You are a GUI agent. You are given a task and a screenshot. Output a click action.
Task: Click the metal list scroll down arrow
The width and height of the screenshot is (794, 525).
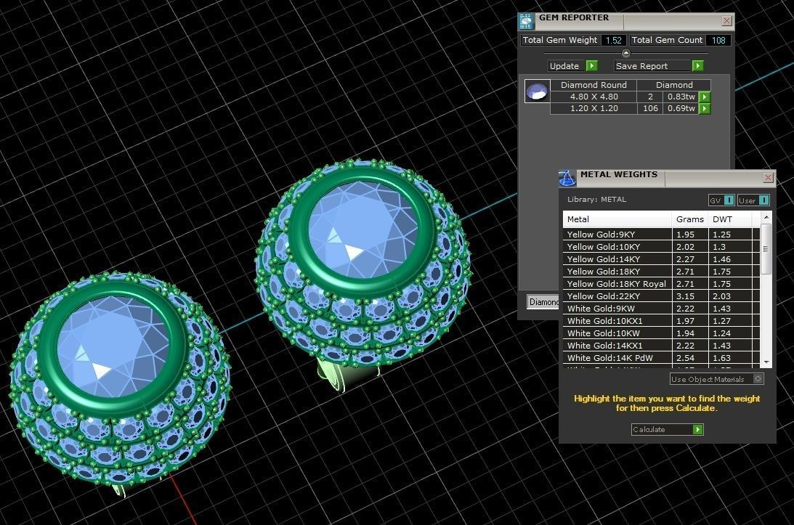pyautogui.click(x=766, y=362)
